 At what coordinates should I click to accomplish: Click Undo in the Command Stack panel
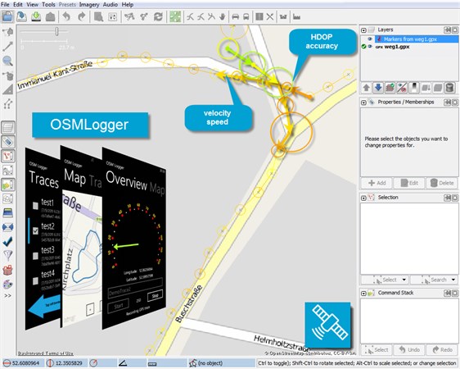[409, 349]
